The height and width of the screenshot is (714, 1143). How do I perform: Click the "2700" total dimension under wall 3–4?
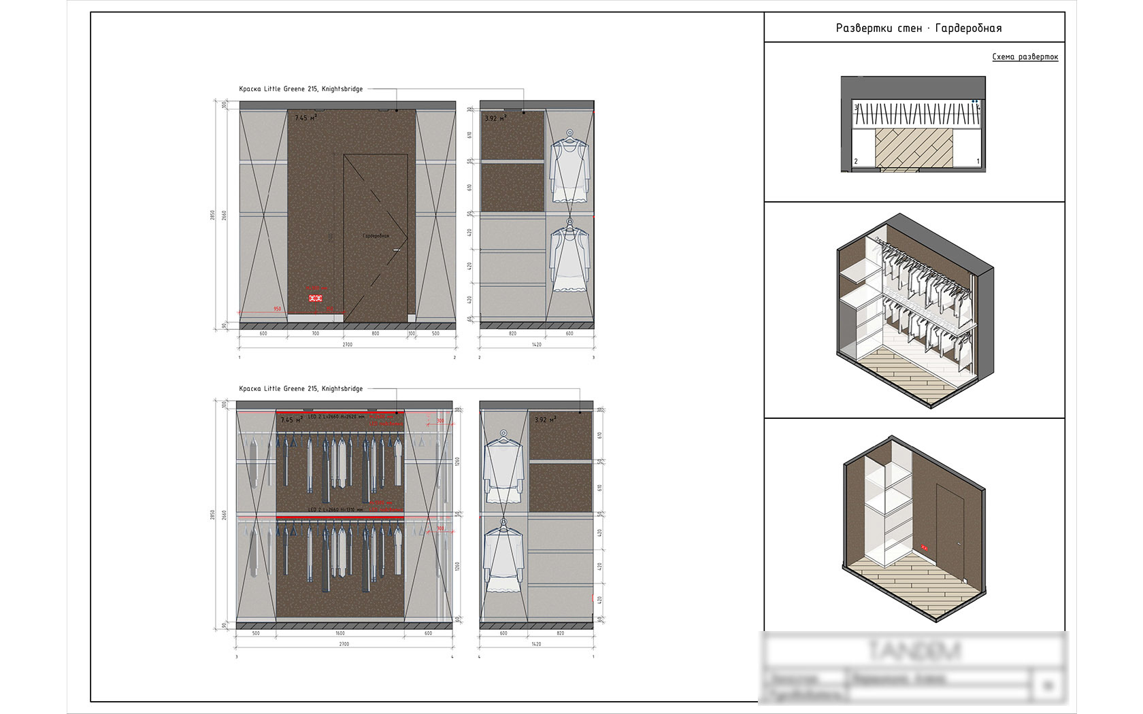pos(344,643)
